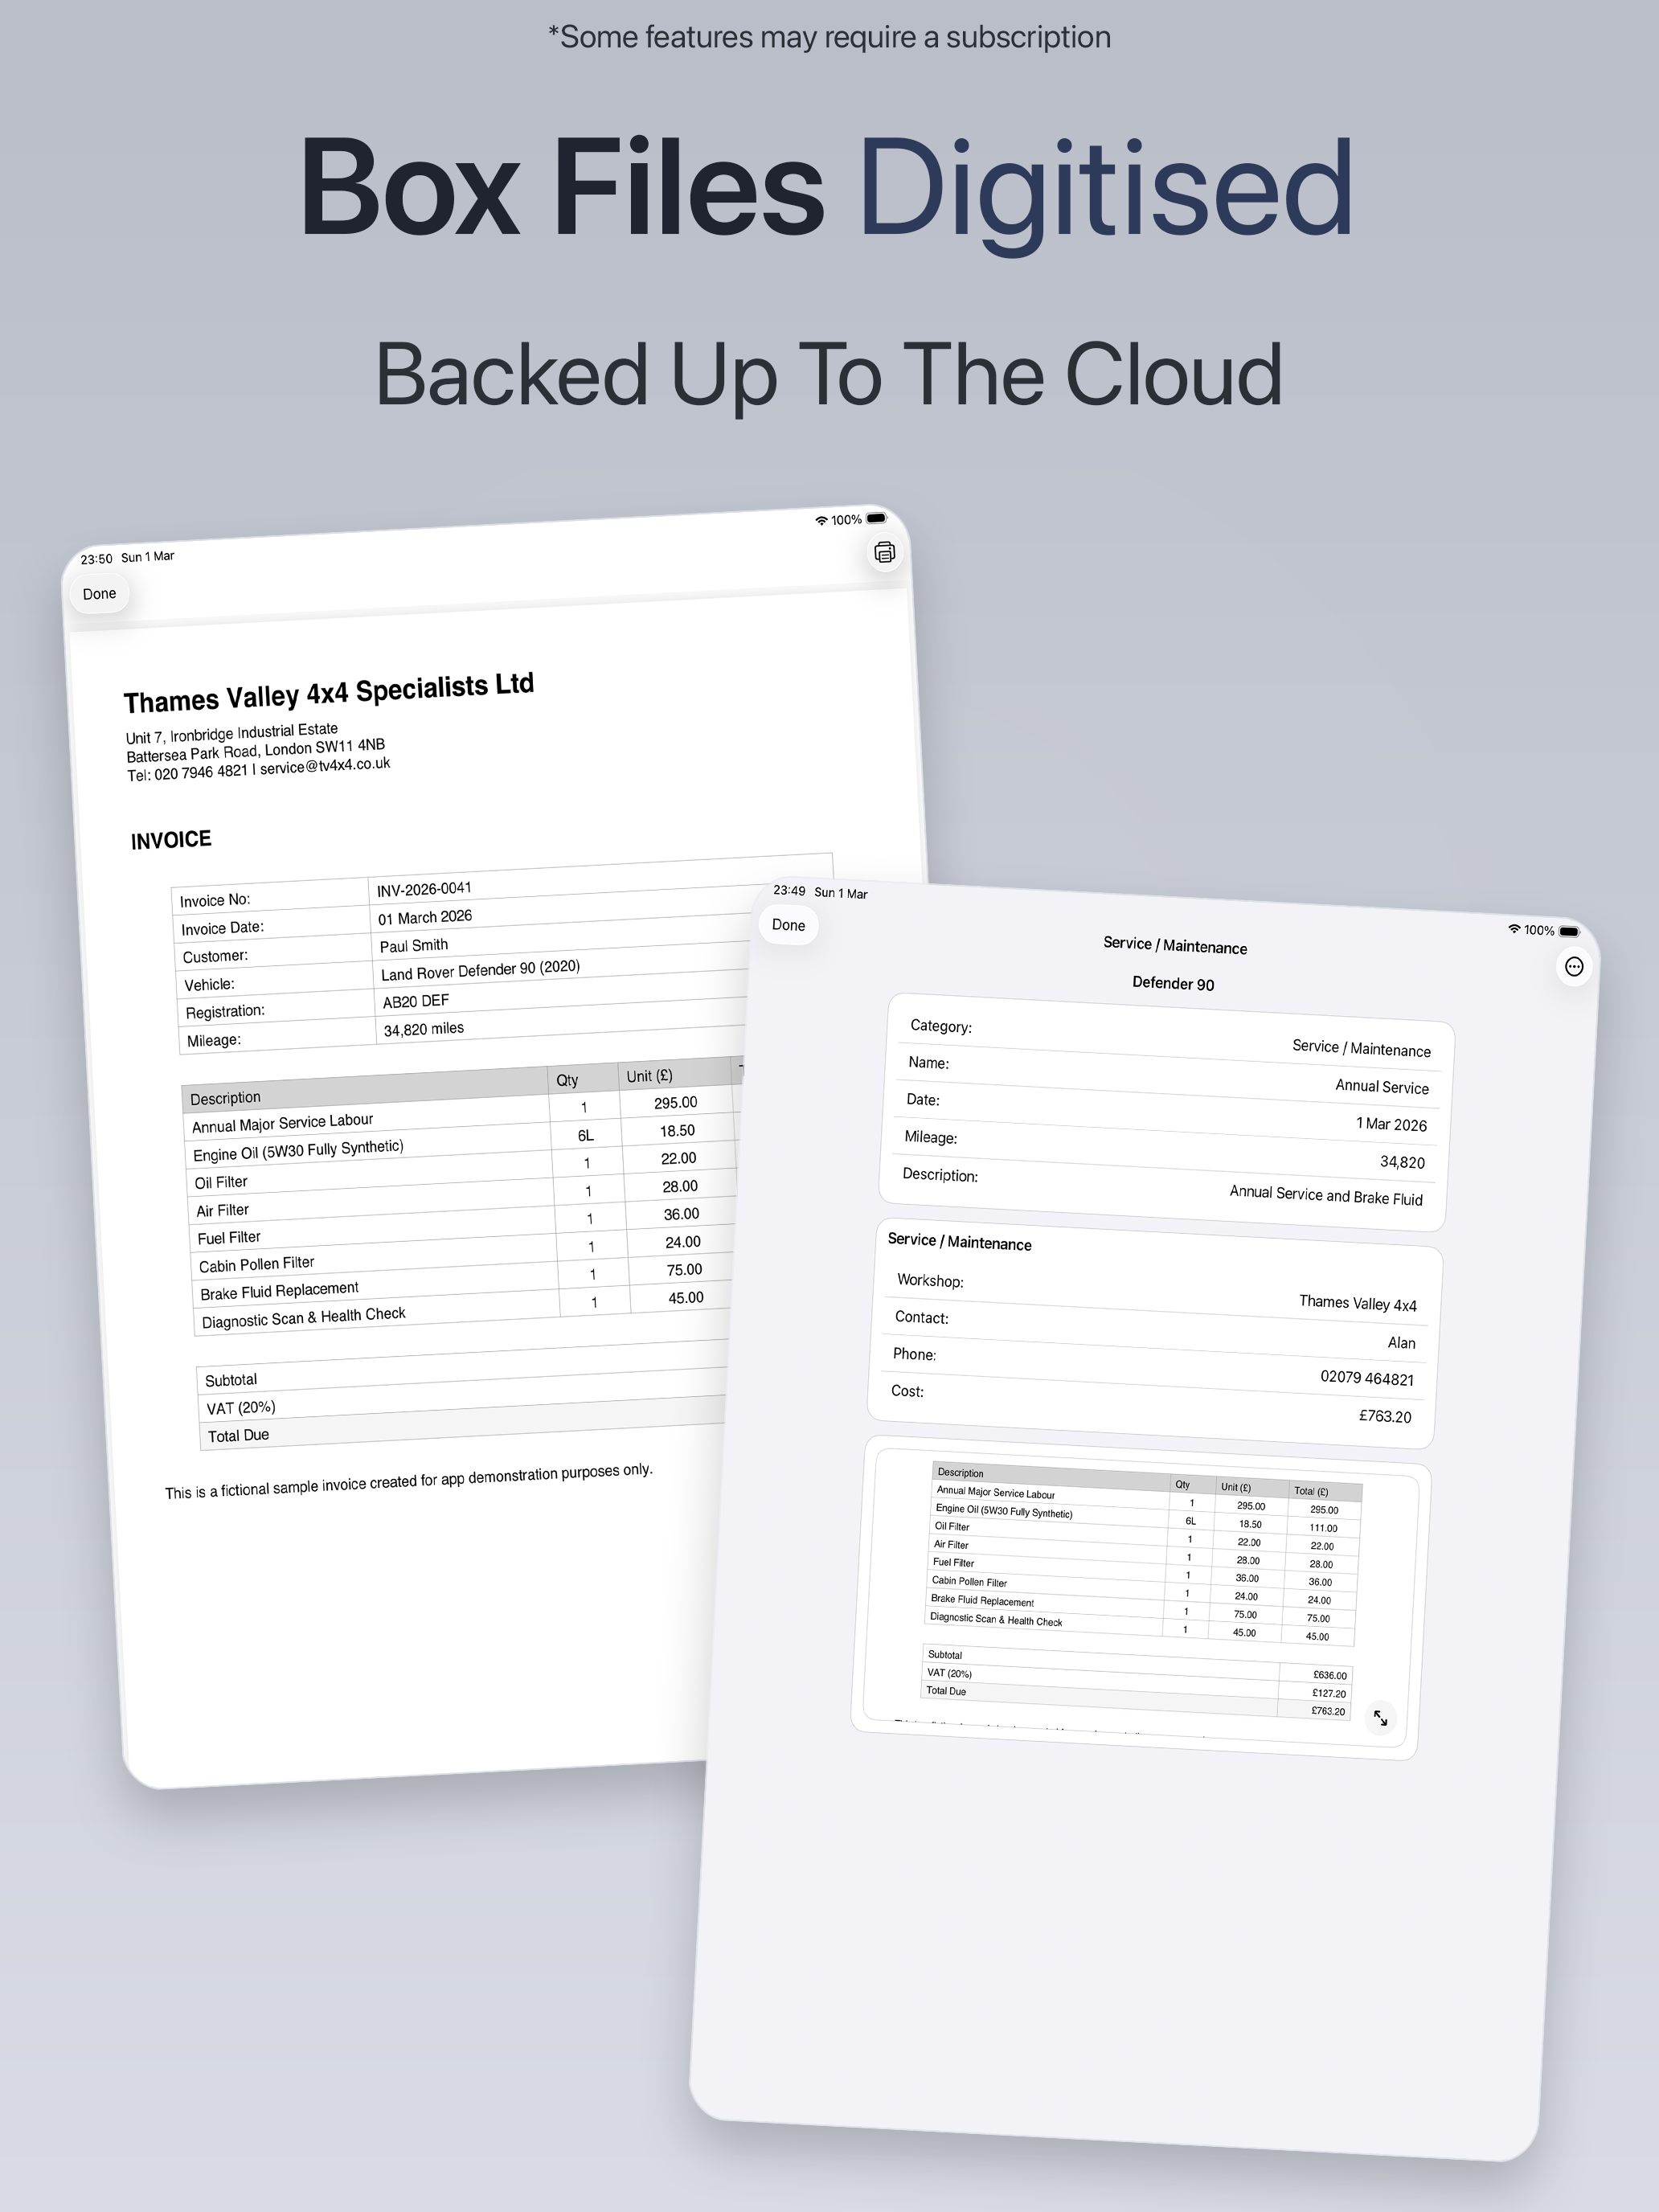Tap the Wi-Fi icon on the Service record iPad
The image size is (1659, 2212).
coord(1514,929)
